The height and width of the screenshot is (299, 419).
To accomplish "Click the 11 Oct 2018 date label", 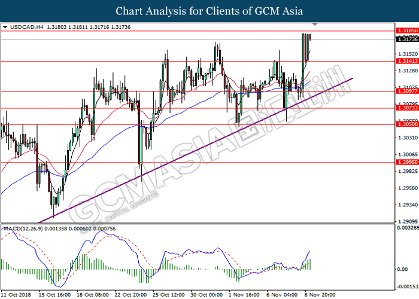I will pos(16,295).
